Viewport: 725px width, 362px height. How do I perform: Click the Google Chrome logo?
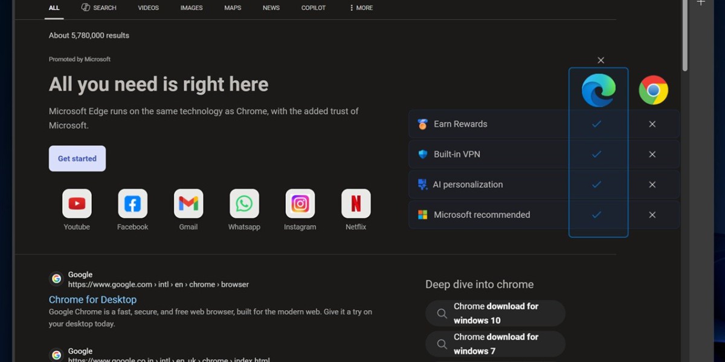coord(653,91)
